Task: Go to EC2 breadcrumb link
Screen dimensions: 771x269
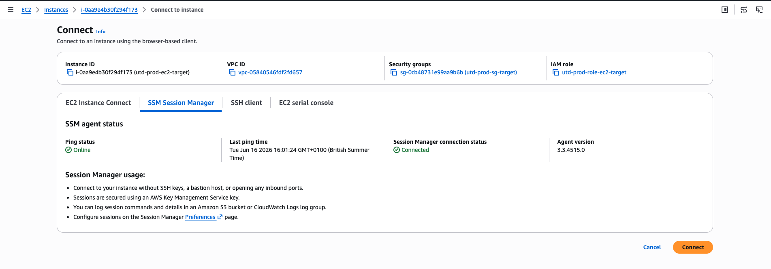Action: (26, 10)
